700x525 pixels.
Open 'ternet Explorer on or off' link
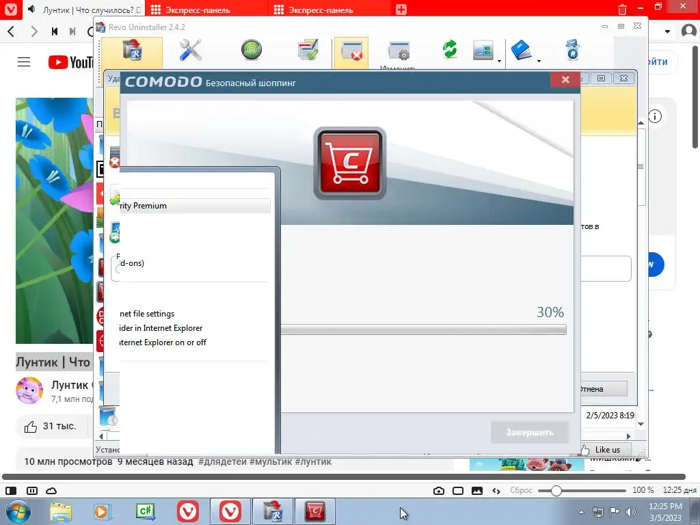click(x=163, y=342)
